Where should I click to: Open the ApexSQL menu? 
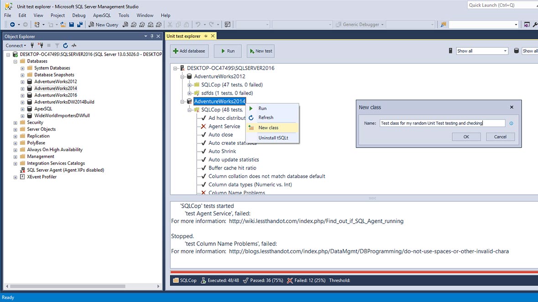click(x=102, y=15)
